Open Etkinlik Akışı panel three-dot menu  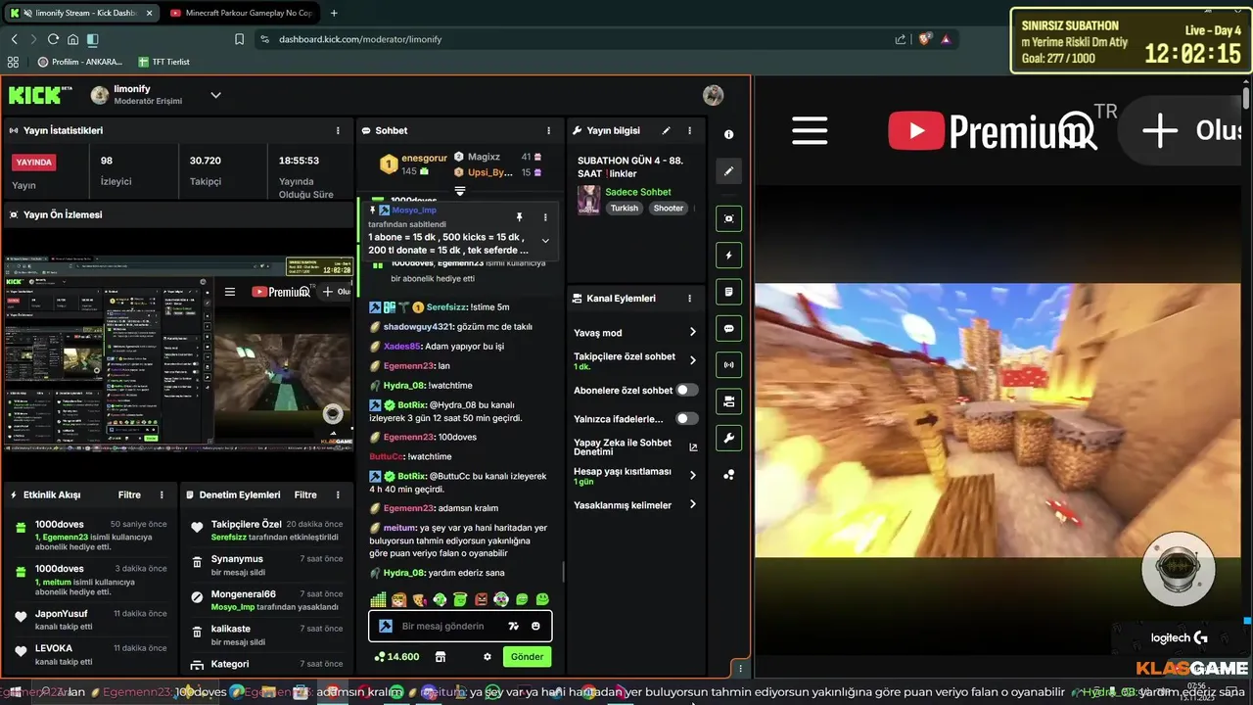click(x=161, y=494)
